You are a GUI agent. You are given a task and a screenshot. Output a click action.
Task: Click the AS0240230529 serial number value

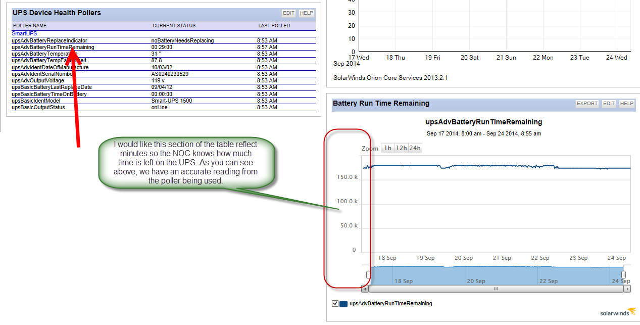[170, 74]
